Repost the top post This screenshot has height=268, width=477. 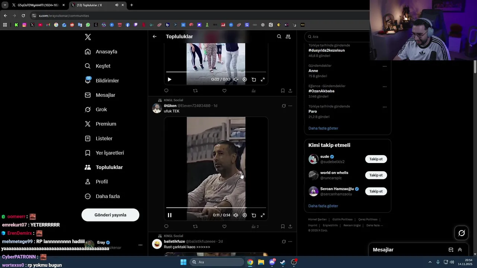[x=195, y=90]
